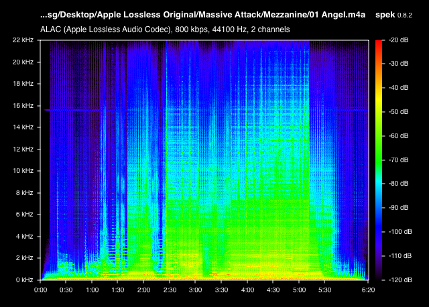This screenshot has height=307, width=429.
Task: Click the '-90 dB' legend label
Action: click(x=399, y=208)
